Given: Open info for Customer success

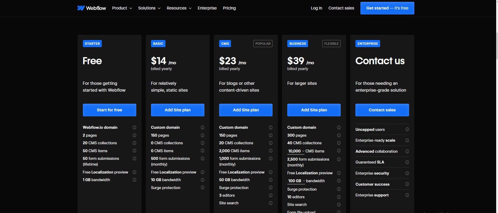Looking at the screenshot, I should (x=407, y=184).
